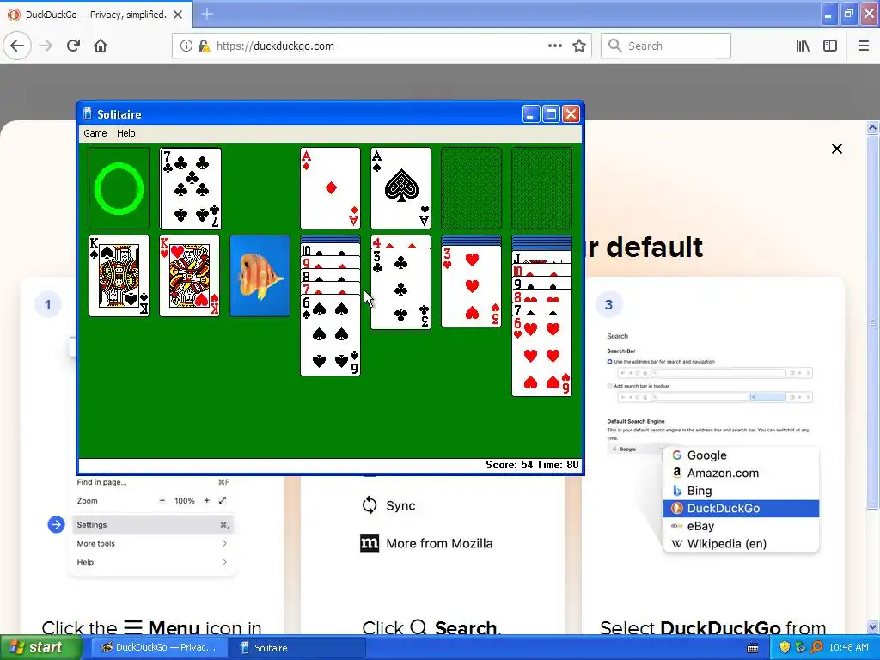Select the King of hearts card
Image resolution: width=880 pixels, height=660 pixels.
[x=190, y=276]
